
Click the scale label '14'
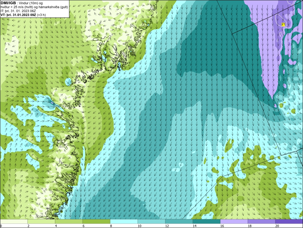coord(195,226)
